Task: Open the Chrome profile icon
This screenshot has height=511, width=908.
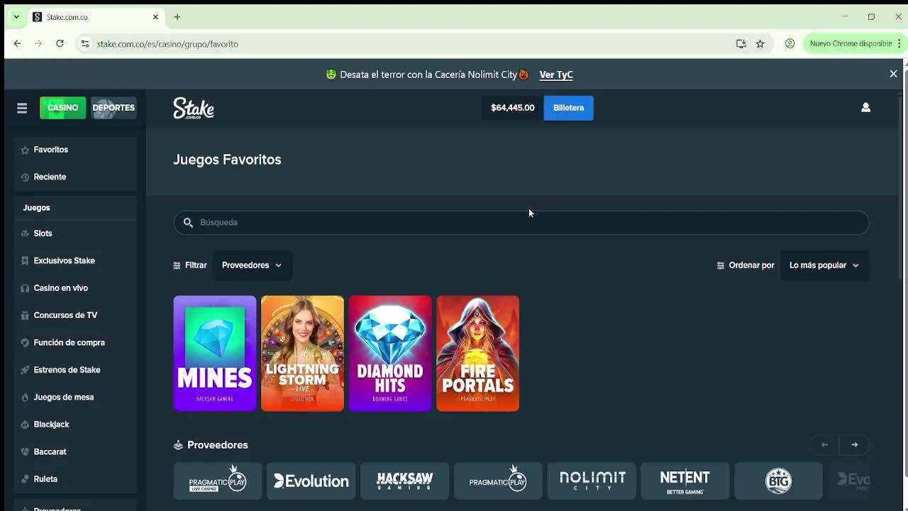Action: (790, 44)
